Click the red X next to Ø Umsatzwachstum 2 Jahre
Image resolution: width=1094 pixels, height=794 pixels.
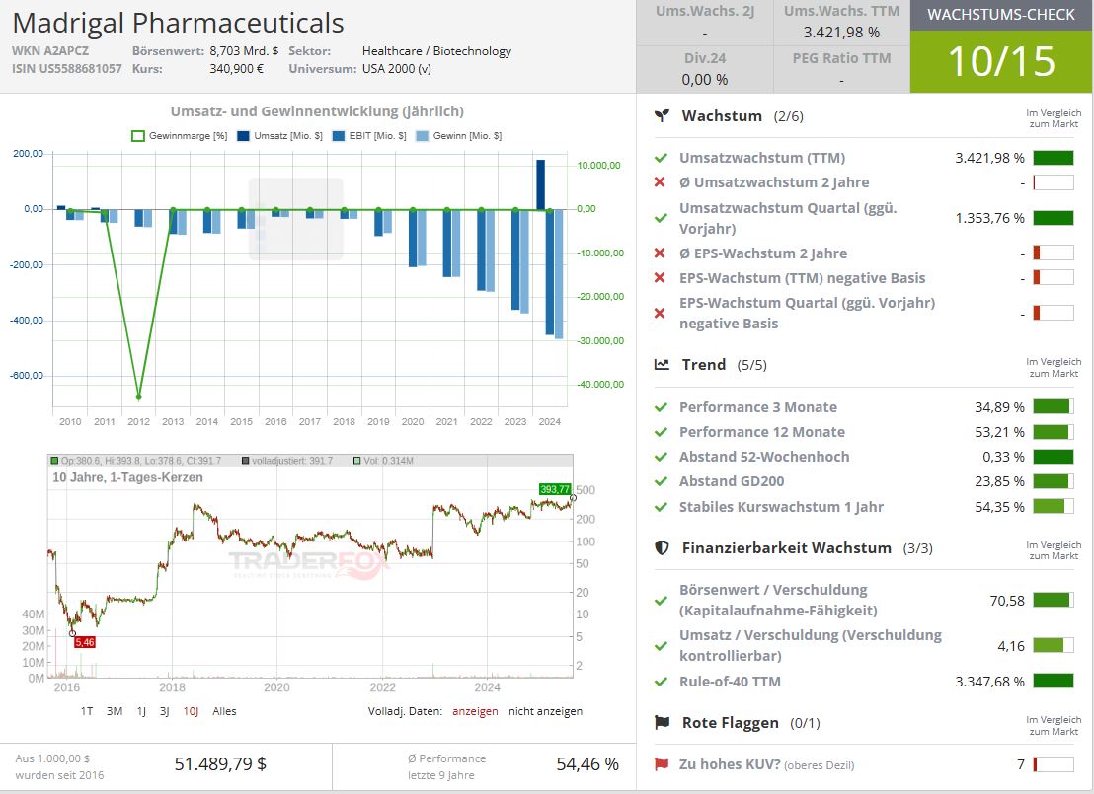pos(660,181)
